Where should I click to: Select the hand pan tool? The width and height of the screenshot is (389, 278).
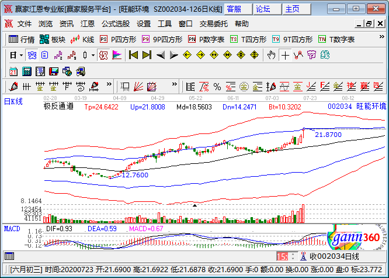pos(272,55)
